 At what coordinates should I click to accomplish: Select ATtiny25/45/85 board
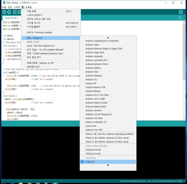click(x=108, y=150)
